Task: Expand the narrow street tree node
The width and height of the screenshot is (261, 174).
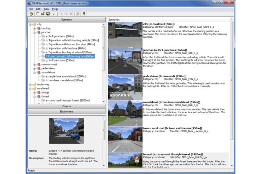Action: (x=34, y=64)
